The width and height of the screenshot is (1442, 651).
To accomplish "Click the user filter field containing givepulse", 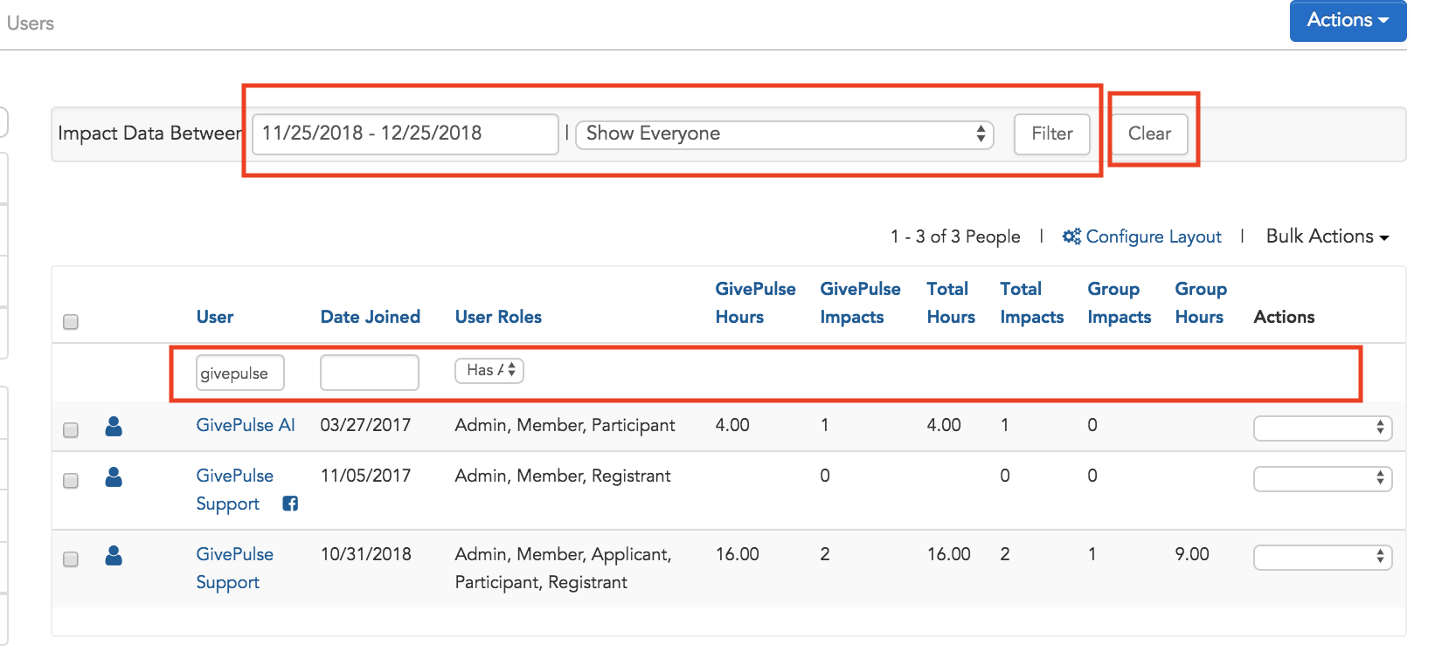I will click(x=240, y=373).
